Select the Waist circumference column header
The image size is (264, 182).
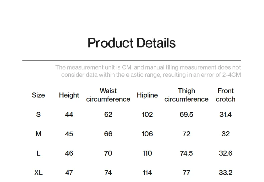click(x=108, y=95)
